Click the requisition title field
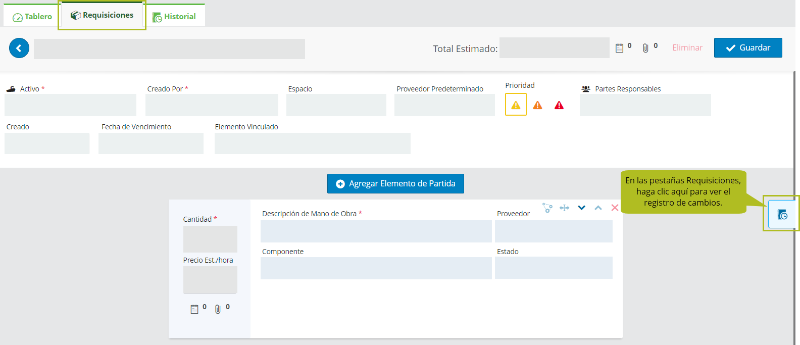This screenshot has width=800, height=345. (x=169, y=49)
